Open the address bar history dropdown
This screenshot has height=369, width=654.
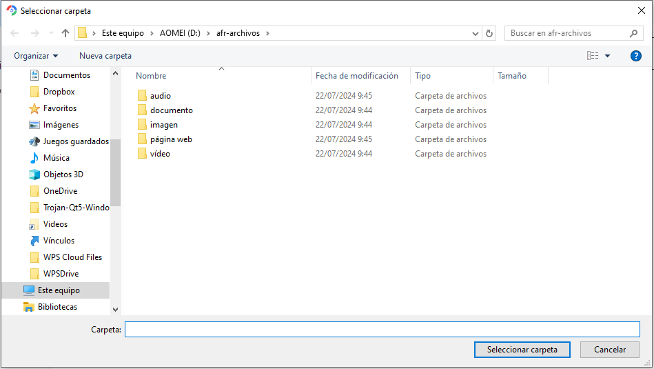476,33
